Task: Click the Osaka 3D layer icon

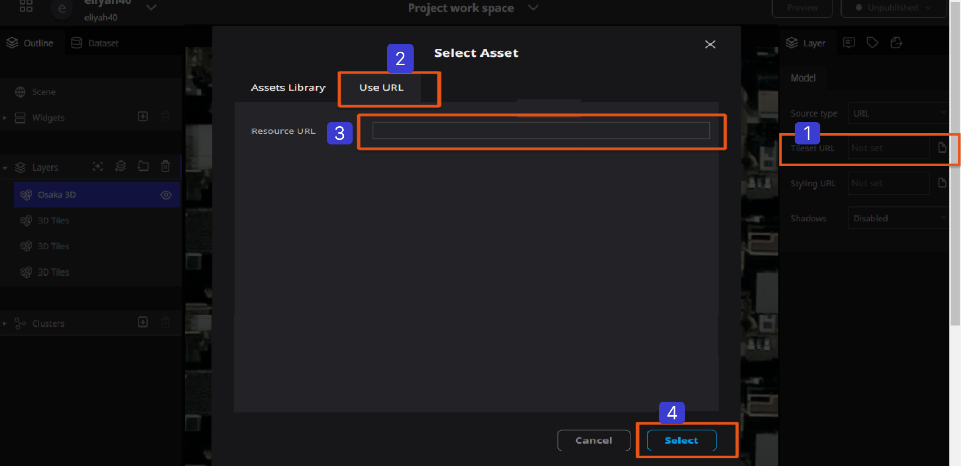Action: pyautogui.click(x=26, y=195)
